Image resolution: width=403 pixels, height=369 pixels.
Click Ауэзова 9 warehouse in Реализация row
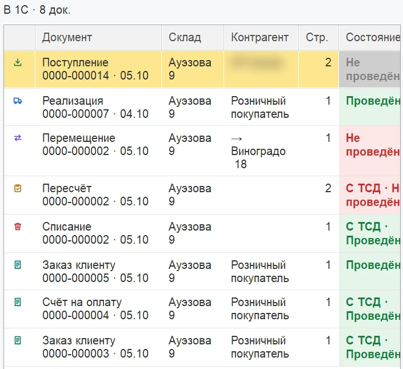[190, 107]
